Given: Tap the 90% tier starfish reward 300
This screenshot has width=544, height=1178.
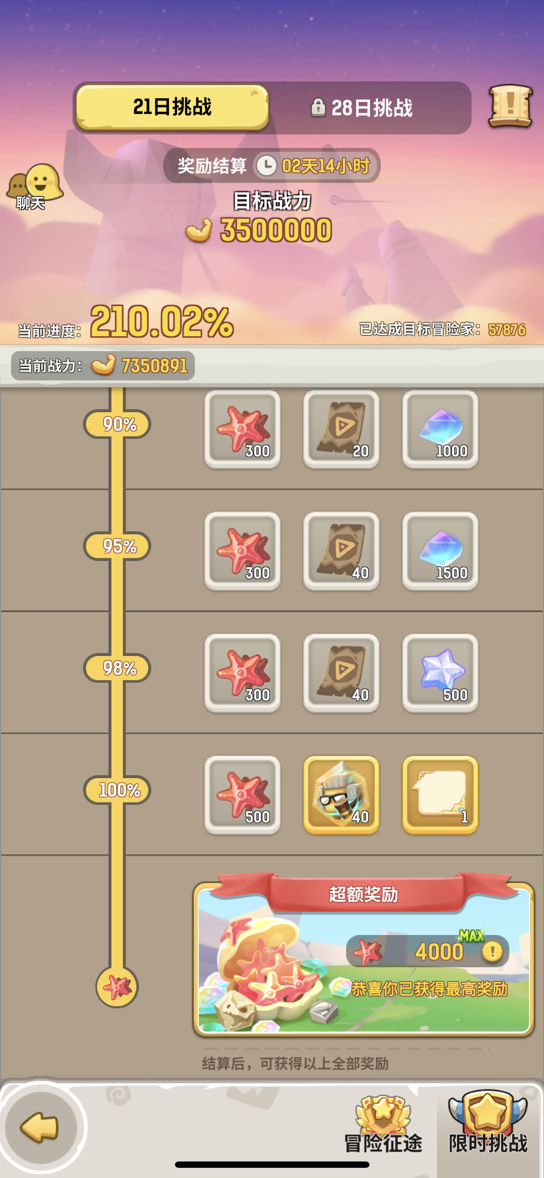Looking at the screenshot, I should pyautogui.click(x=242, y=429).
